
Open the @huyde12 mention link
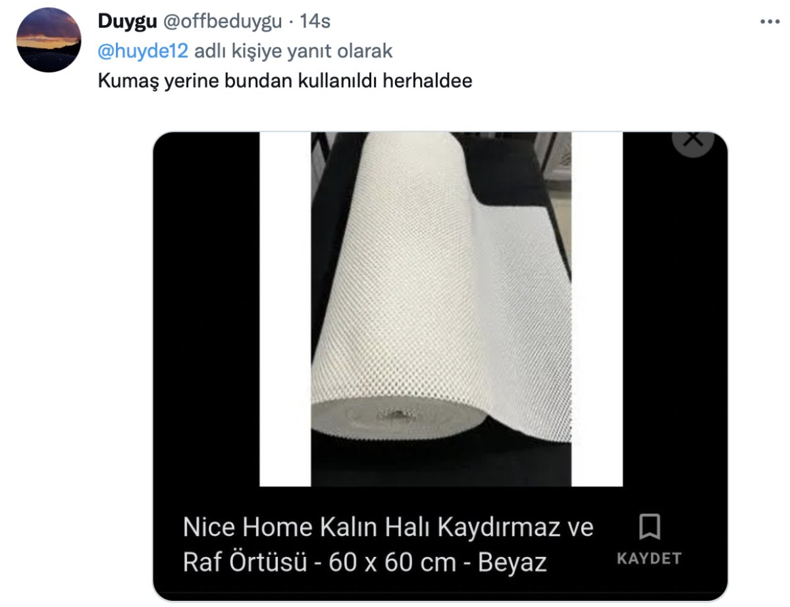click(143, 51)
